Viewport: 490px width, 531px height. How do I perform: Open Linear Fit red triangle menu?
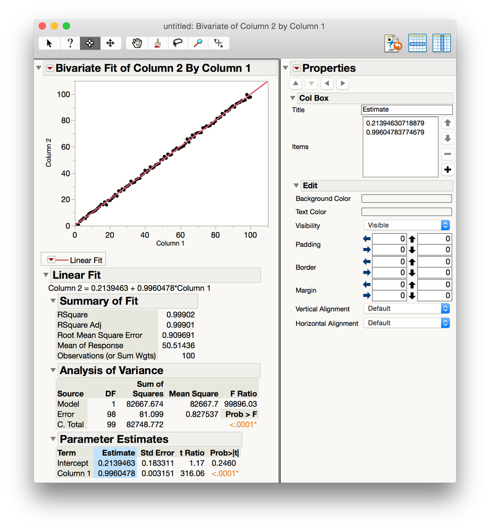point(51,260)
